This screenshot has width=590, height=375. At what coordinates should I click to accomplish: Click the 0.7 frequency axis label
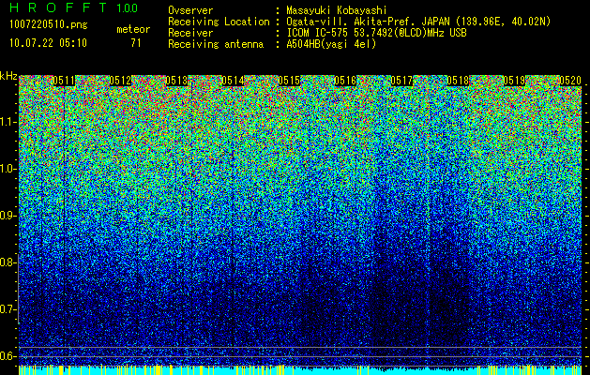tap(8, 309)
